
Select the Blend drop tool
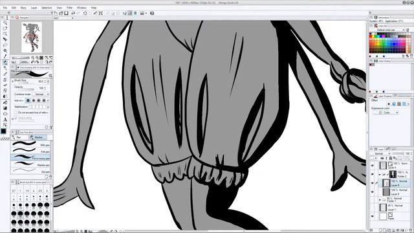tap(5, 96)
